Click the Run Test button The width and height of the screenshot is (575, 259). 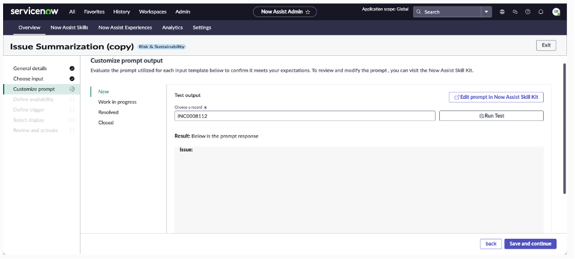pyautogui.click(x=491, y=116)
